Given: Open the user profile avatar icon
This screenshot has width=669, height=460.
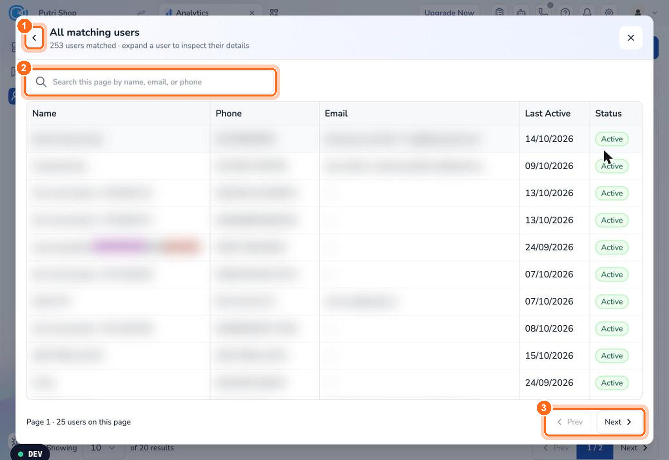Looking at the screenshot, I should tap(637, 12).
